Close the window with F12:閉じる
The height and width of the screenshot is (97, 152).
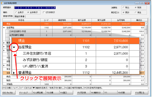(x=141, y=93)
